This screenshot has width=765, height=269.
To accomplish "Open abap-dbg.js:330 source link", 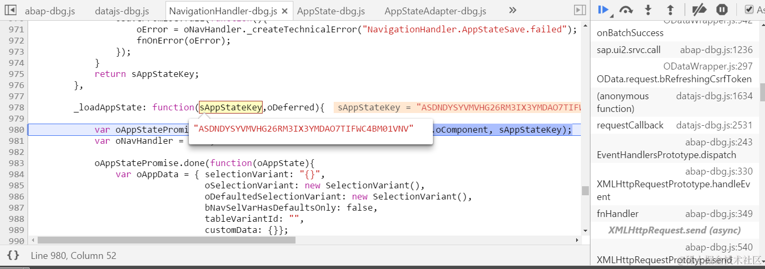I will 719,171.
